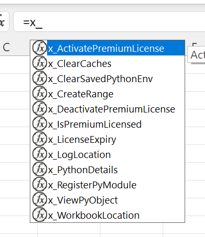Click the fx icon beside x_PythonDetails
This screenshot has width=205, height=237.
coord(40,170)
